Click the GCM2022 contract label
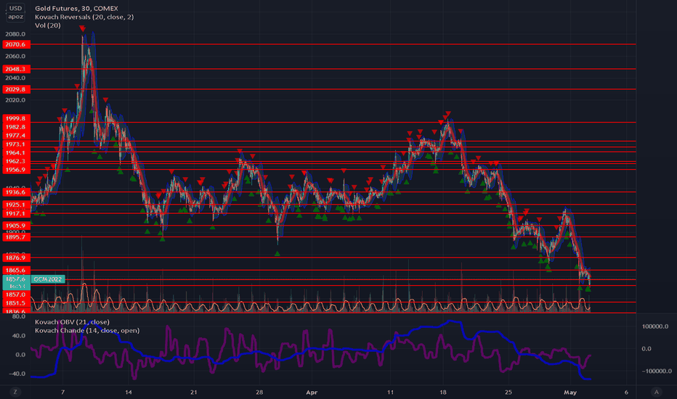 (x=48, y=279)
